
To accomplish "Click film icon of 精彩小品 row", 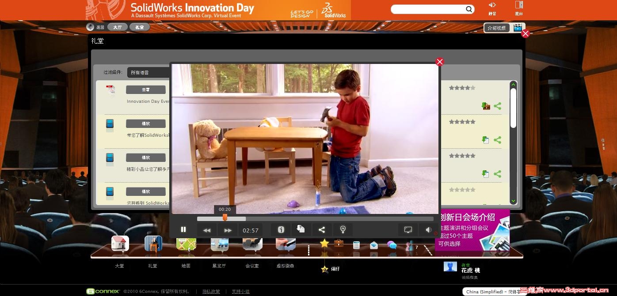I will [110, 158].
